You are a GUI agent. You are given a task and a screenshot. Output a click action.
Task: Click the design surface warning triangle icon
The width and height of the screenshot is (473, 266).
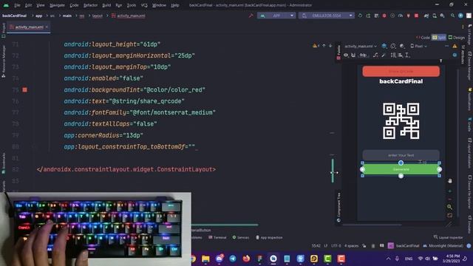(455, 46)
